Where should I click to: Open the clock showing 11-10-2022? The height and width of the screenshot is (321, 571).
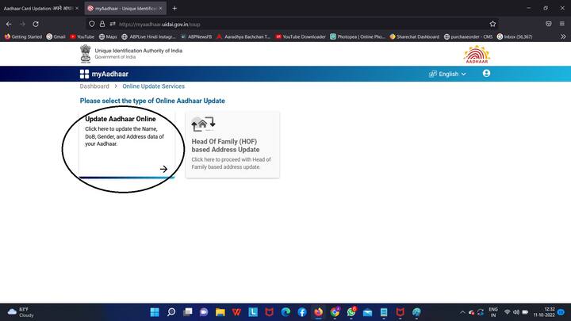coord(544,312)
